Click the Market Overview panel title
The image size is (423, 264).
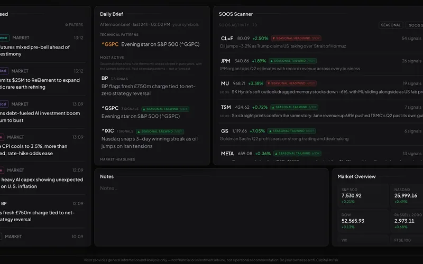click(356, 176)
